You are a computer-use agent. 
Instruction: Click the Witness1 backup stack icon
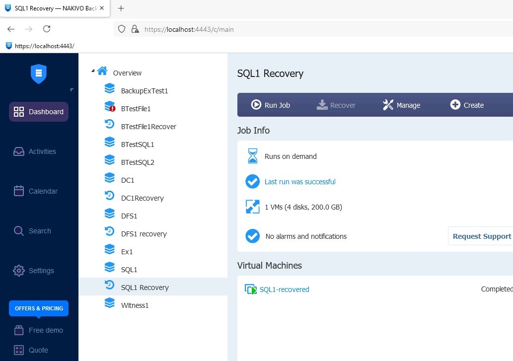tap(110, 303)
